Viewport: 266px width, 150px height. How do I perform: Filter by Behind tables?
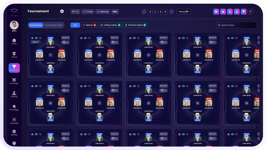pos(89,25)
